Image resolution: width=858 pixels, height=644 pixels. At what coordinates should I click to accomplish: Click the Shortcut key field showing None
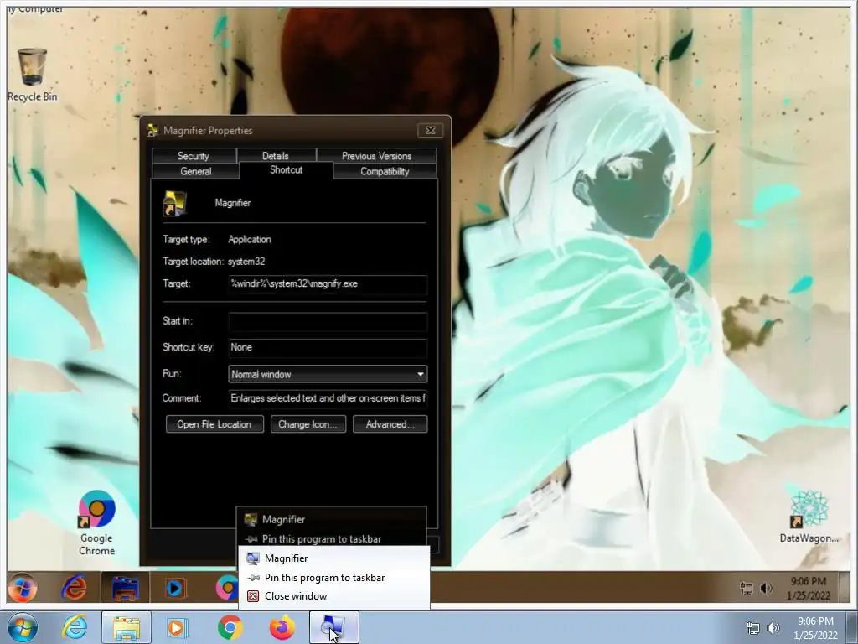[328, 348]
